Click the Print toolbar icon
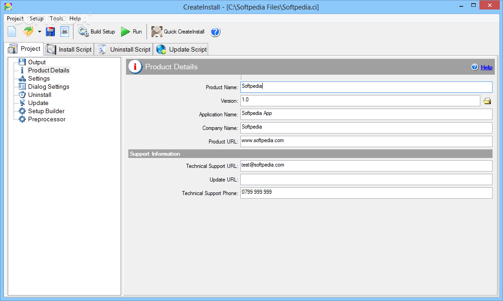This screenshot has height=301, width=503. coord(64,32)
